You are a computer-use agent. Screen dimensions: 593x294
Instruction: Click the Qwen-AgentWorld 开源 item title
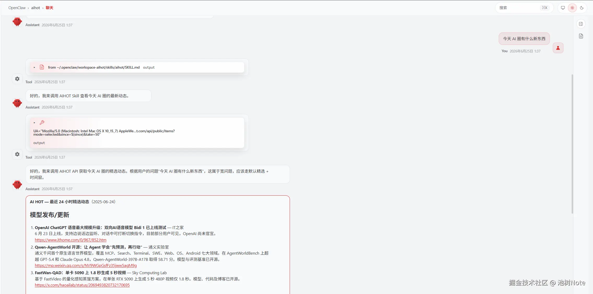88,247
